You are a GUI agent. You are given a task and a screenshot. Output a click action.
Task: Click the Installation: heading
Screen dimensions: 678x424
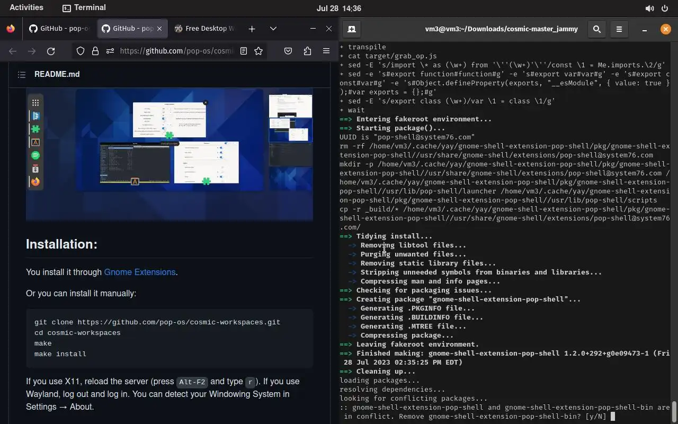(62, 244)
